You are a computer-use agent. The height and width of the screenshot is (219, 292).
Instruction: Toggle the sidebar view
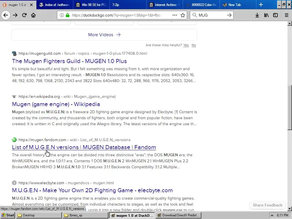coord(275,15)
